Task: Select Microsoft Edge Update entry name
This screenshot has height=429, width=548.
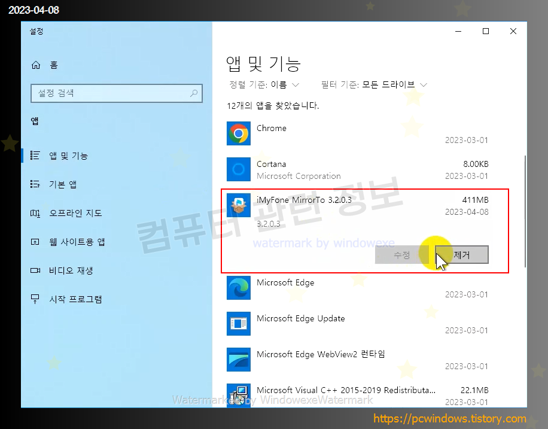Action: [300, 318]
